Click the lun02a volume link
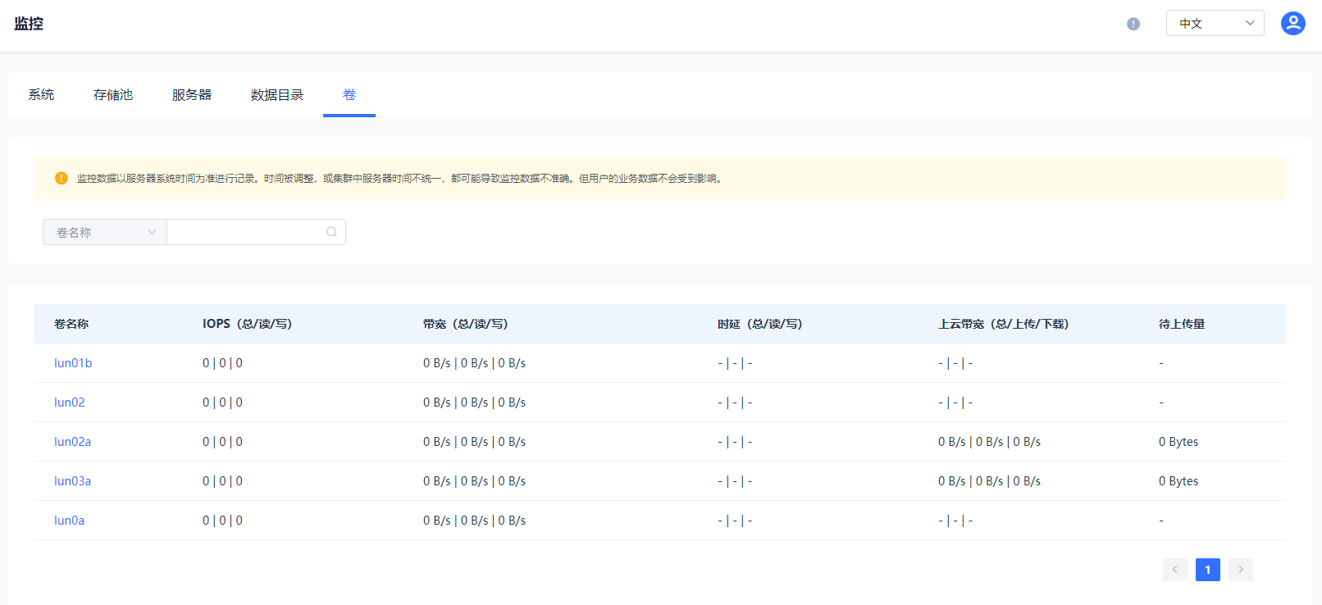1322x605 pixels. pyautogui.click(x=72, y=442)
